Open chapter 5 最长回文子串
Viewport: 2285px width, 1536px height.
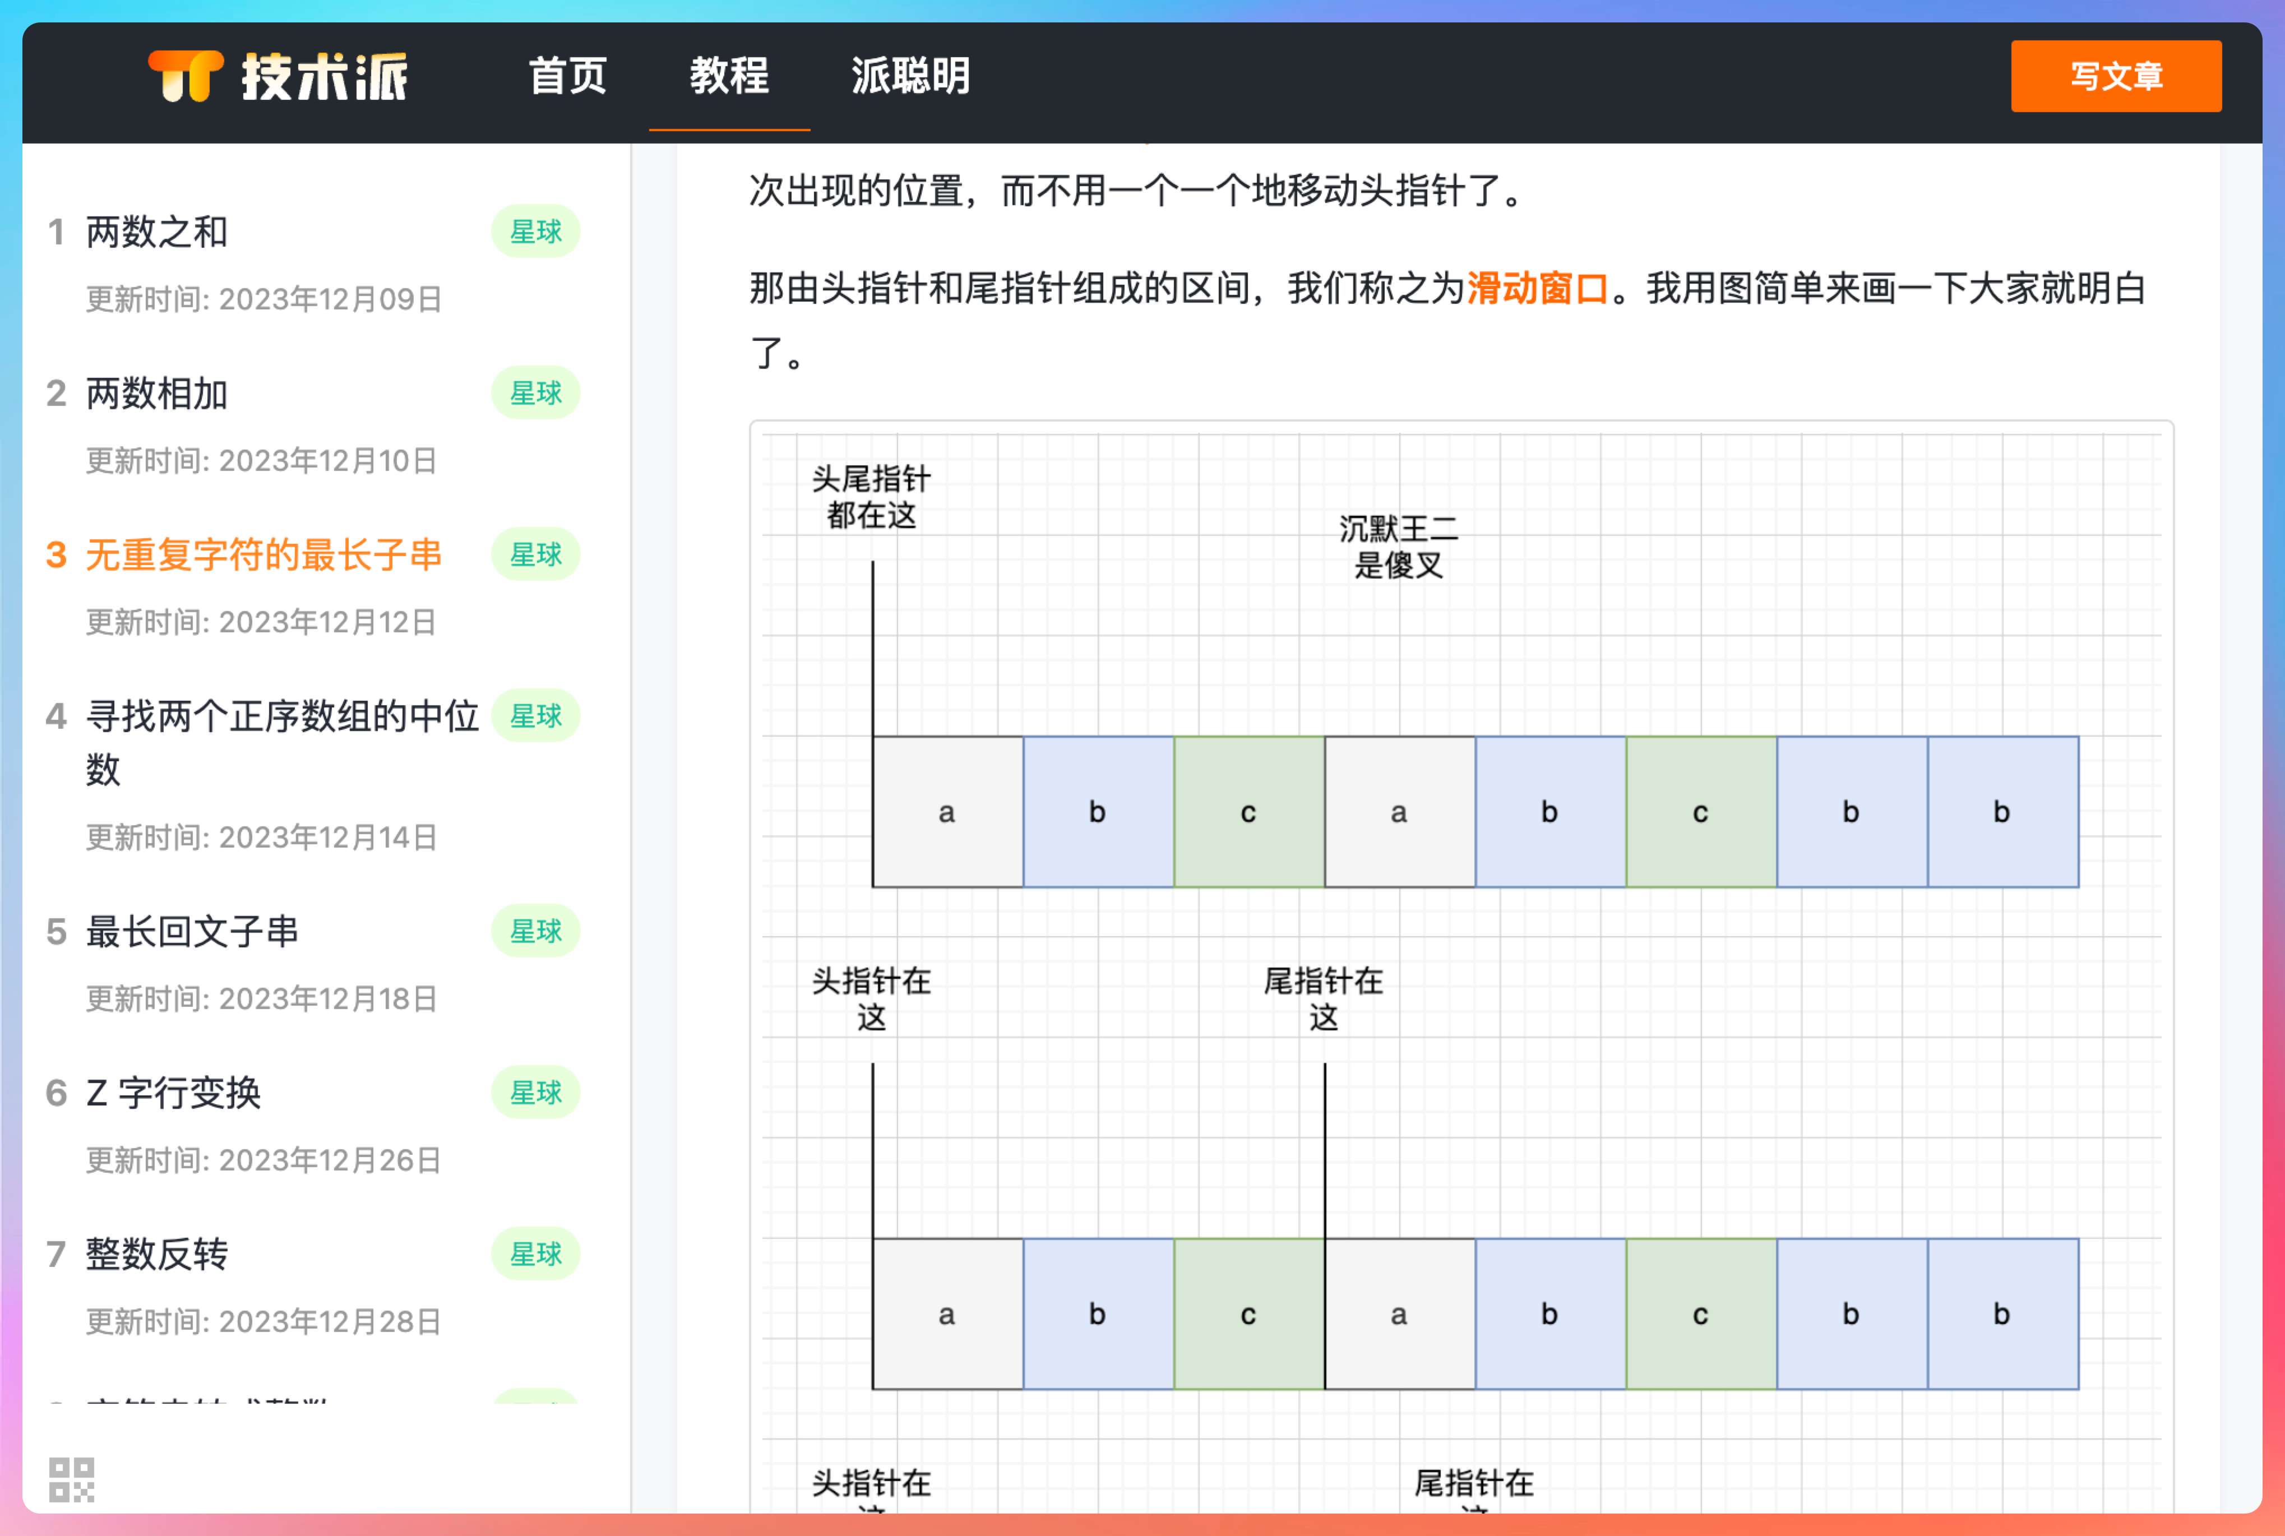click(x=192, y=932)
